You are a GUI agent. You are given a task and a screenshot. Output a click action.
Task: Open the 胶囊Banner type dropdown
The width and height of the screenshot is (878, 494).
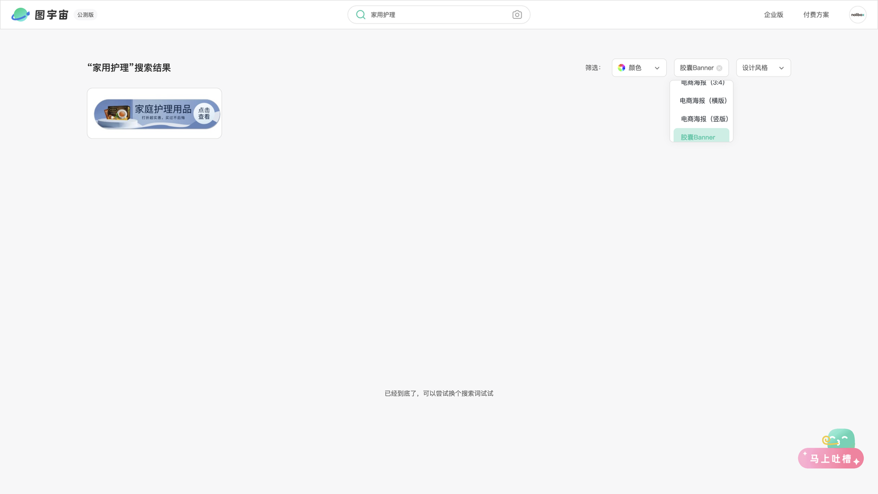701,68
